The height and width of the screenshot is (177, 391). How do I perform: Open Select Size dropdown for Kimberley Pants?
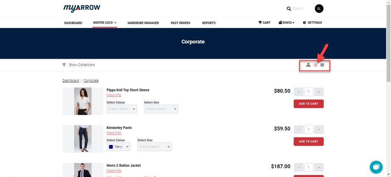click(154, 147)
